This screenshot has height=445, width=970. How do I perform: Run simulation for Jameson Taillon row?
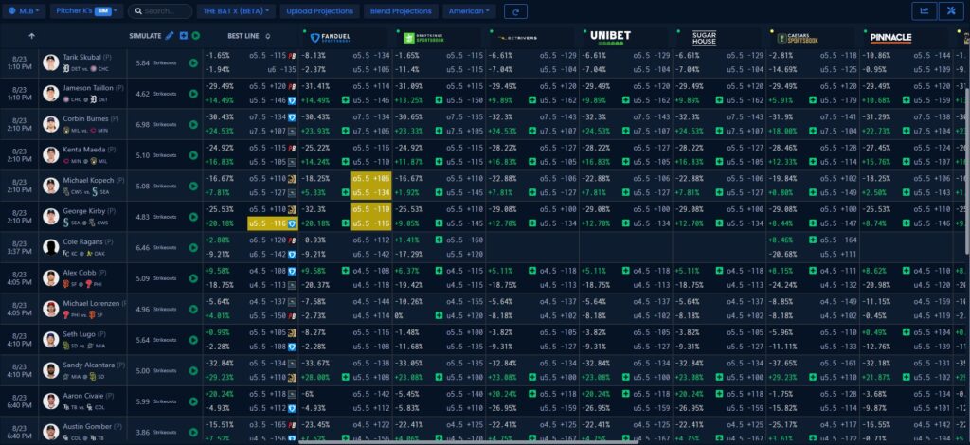coord(193,94)
